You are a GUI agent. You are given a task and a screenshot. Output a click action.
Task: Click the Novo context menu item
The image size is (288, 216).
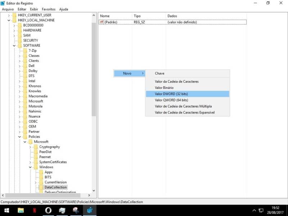(x=130, y=73)
